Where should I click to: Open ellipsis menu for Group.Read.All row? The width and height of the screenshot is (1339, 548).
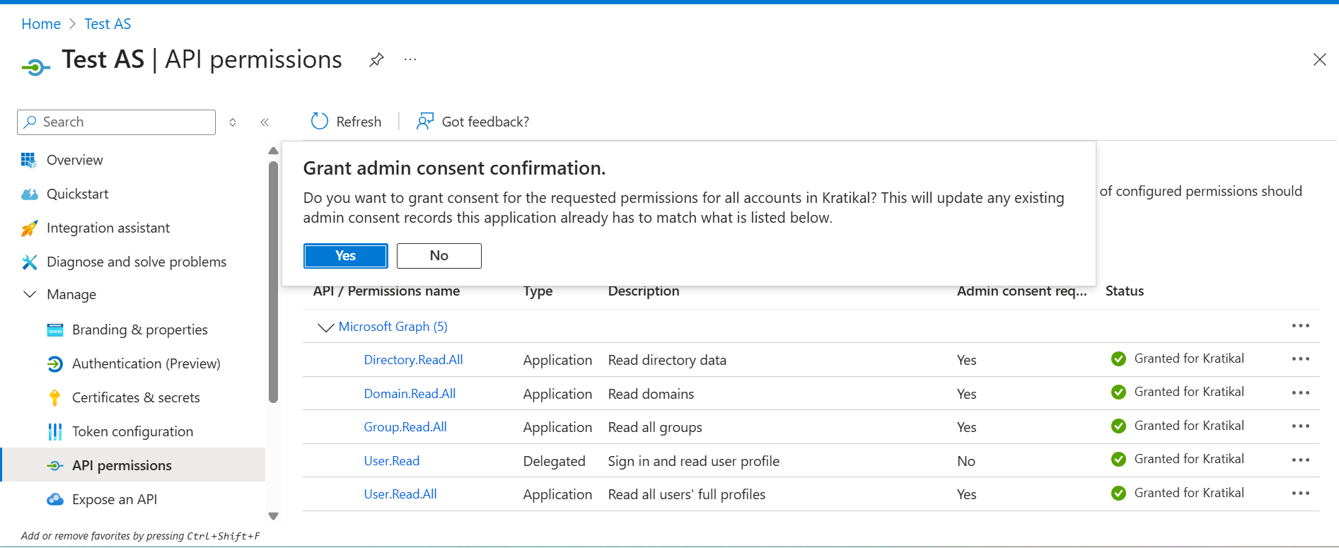1300,426
